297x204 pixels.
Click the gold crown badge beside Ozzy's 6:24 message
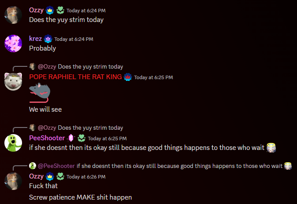50,11
